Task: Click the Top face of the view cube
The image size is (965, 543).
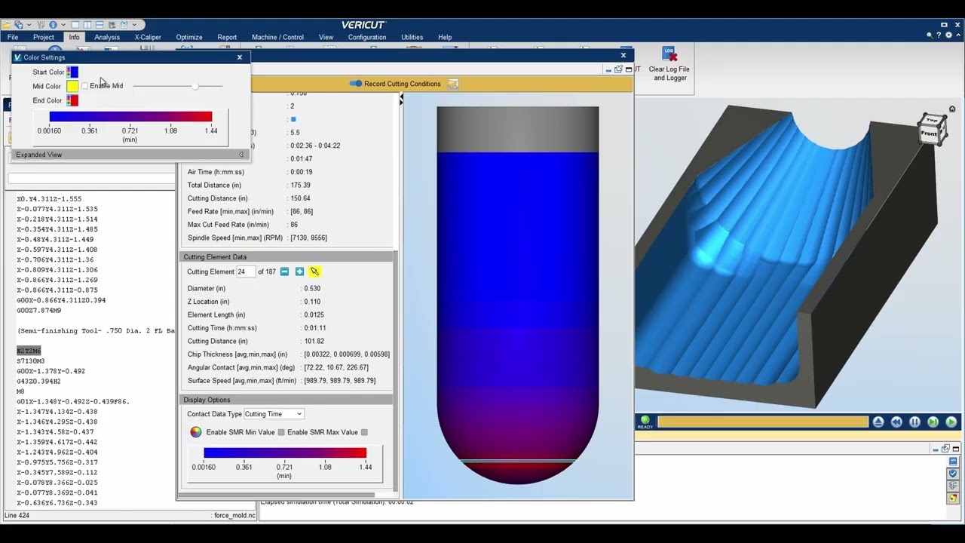Action: point(932,121)
